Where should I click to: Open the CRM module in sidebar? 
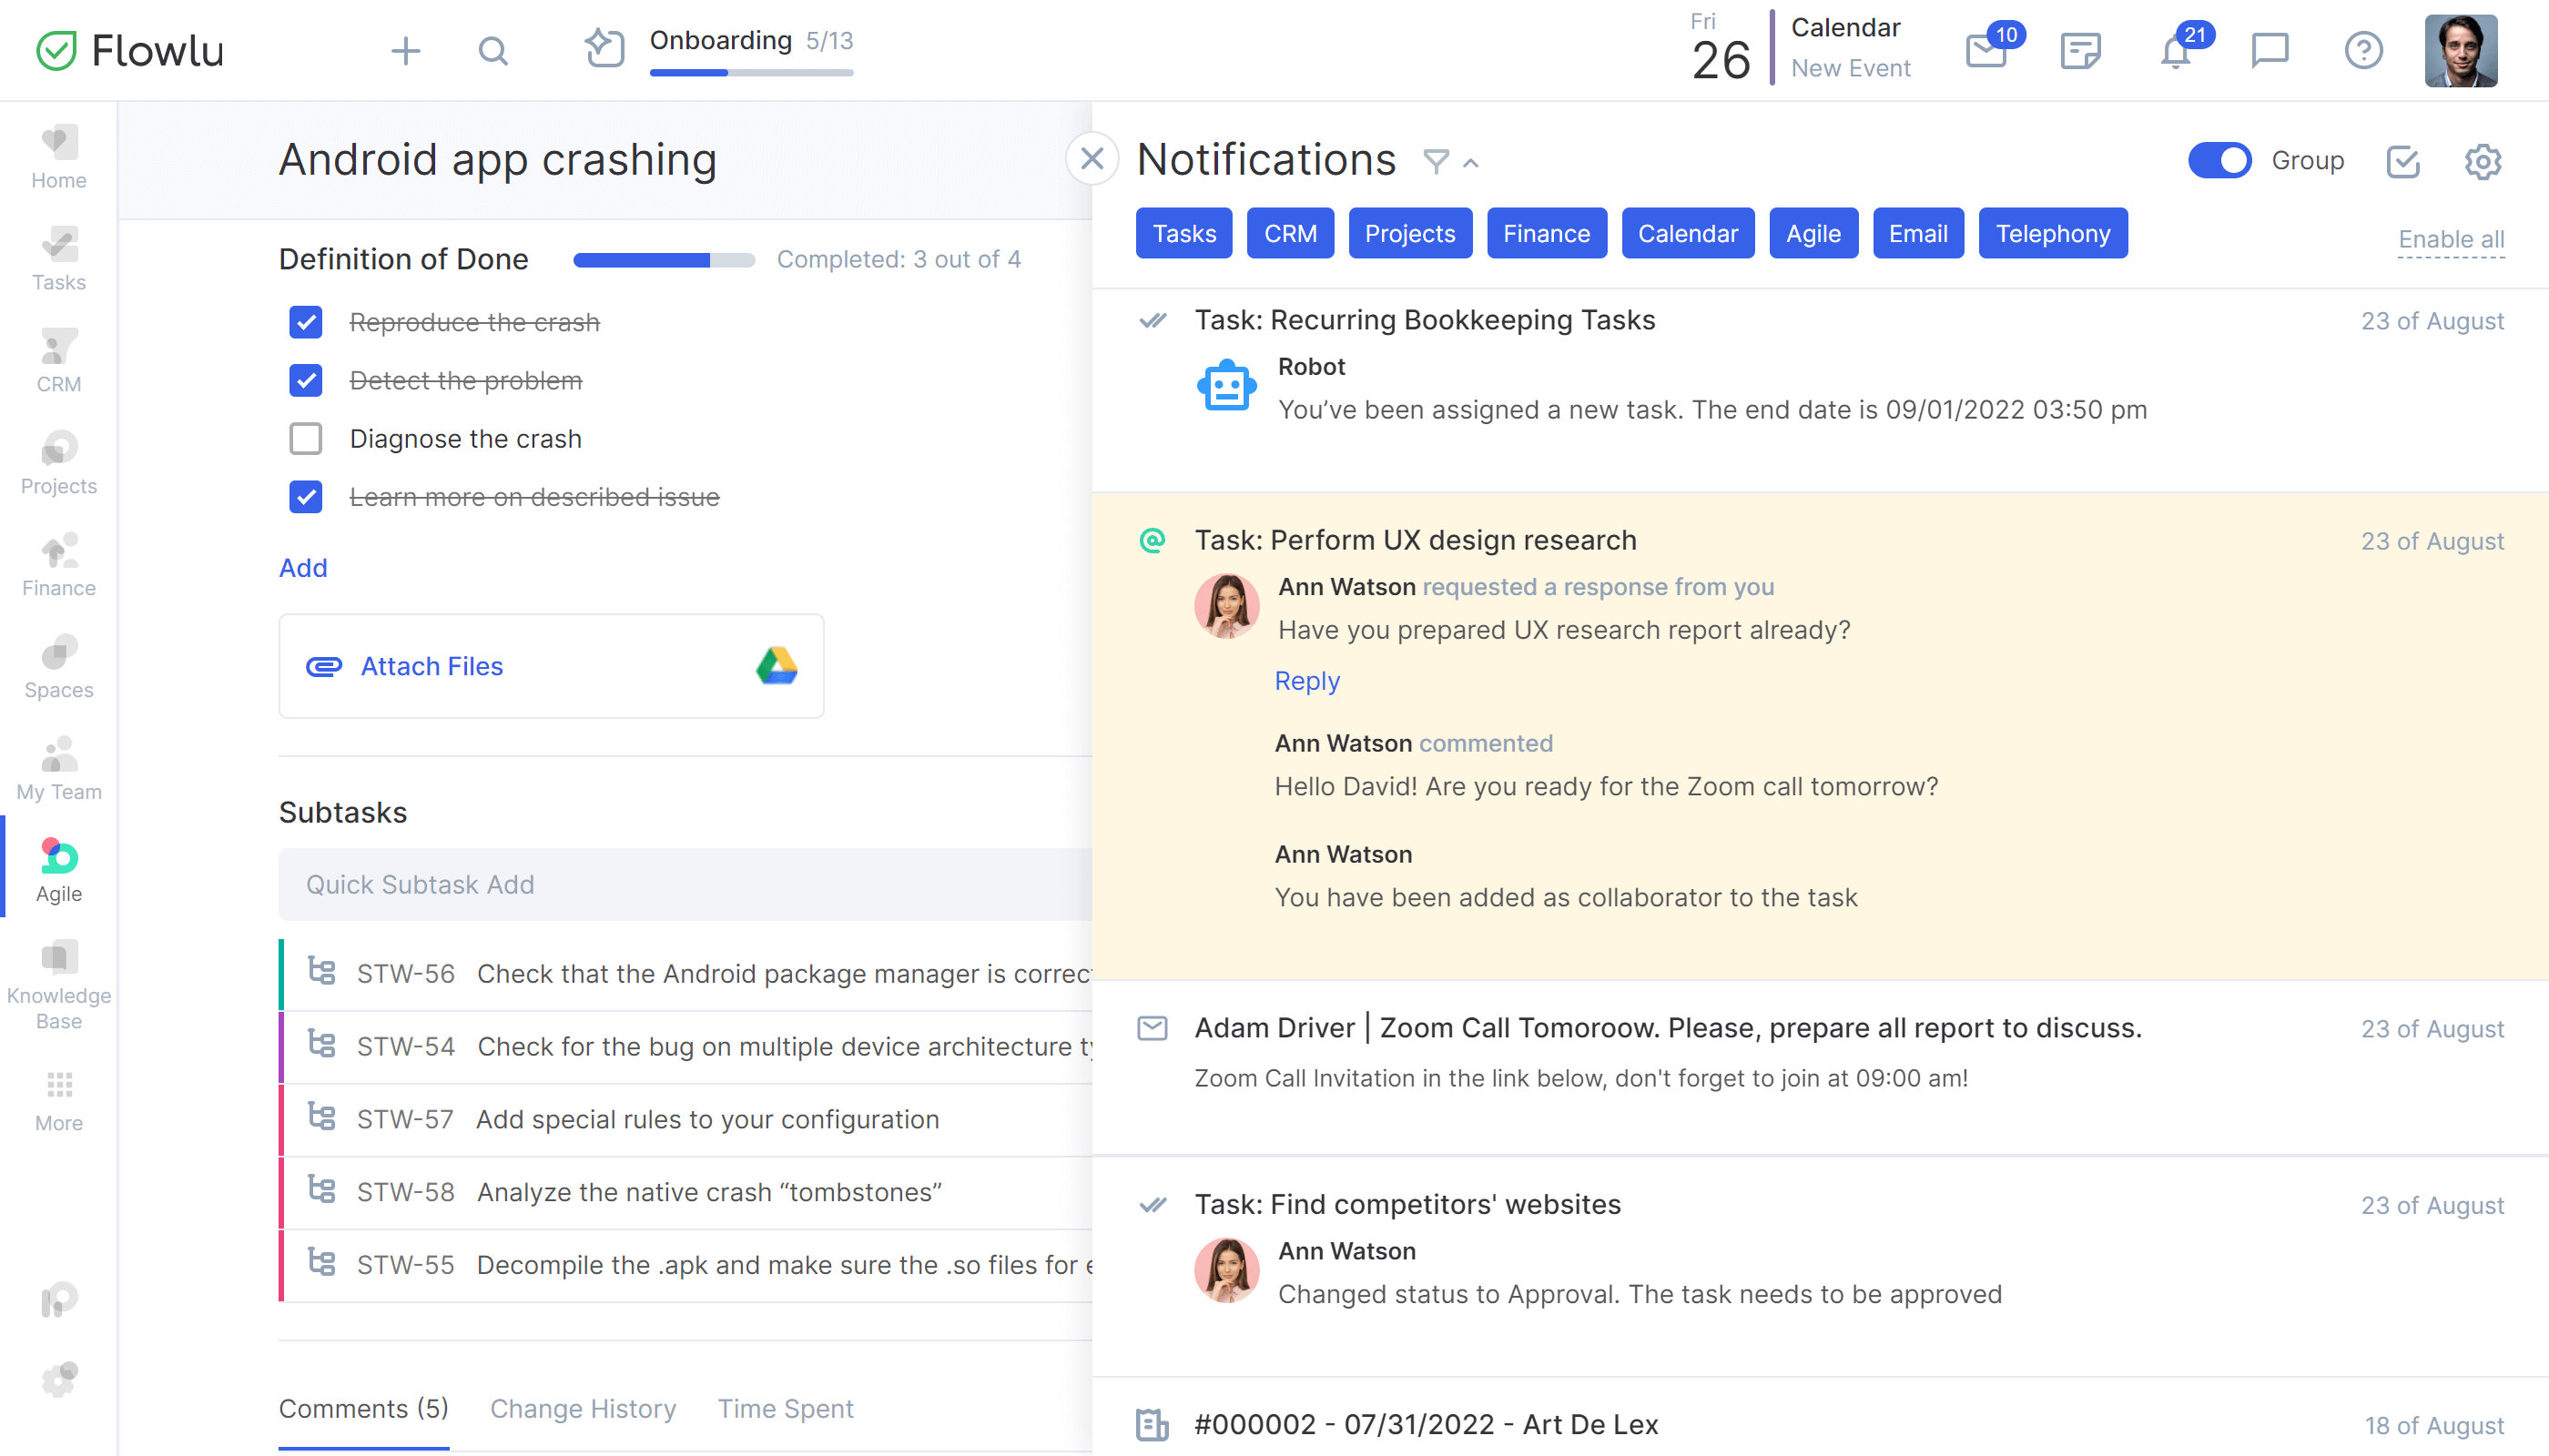(x=59, y=361)
